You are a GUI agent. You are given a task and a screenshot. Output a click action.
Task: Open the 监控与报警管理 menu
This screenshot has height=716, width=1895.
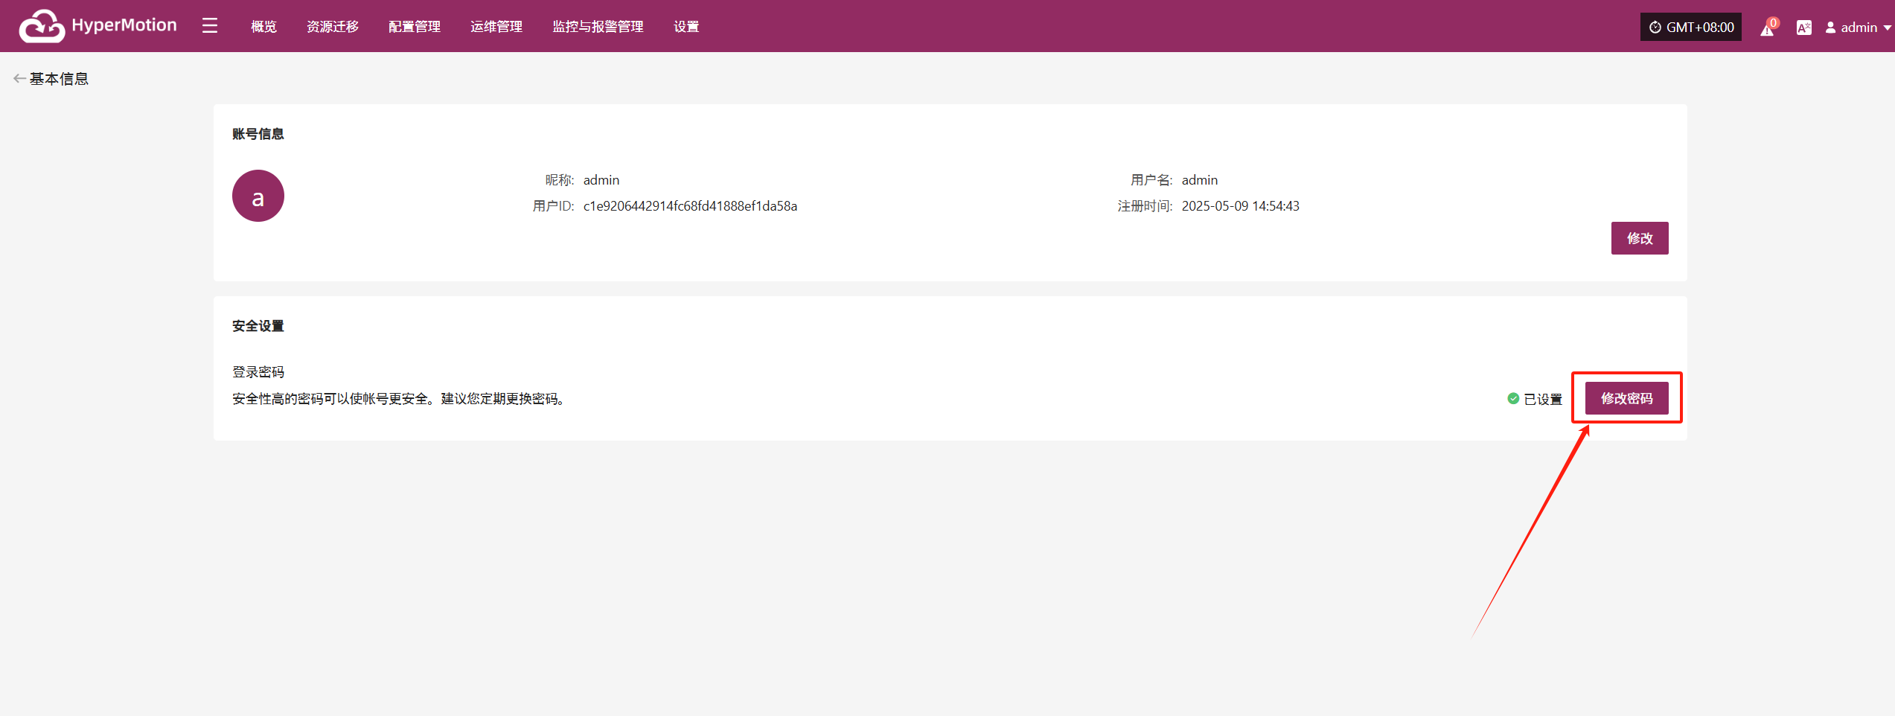(x=598, y=27)
